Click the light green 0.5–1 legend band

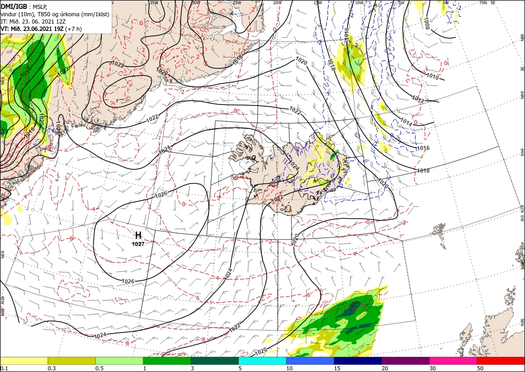(119, 360)
